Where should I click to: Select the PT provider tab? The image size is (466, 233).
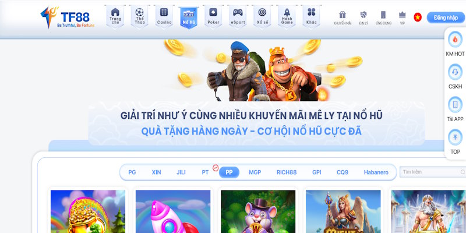click(205, 172)
